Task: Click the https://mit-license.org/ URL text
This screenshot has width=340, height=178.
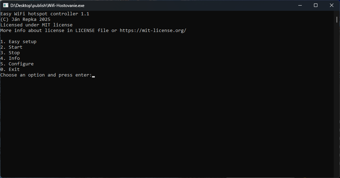Action: point(153,30)
